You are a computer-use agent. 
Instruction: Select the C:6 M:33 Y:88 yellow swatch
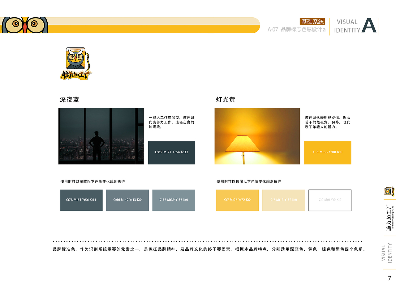tap(328, 152)
